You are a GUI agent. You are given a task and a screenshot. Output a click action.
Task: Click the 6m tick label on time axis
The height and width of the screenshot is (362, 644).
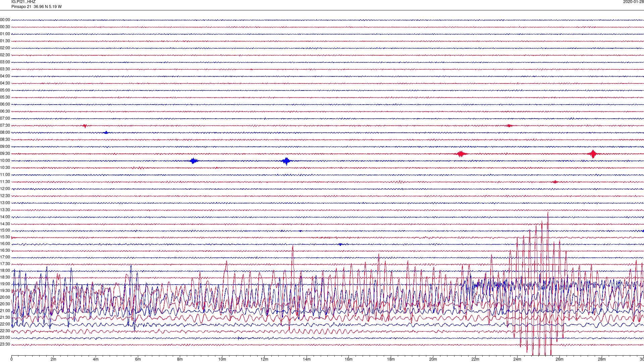pos(138,360)
